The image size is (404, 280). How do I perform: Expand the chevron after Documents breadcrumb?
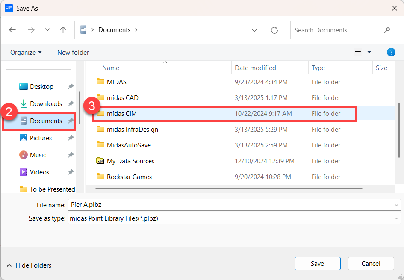pyautogui.click(x=136, y=30)
